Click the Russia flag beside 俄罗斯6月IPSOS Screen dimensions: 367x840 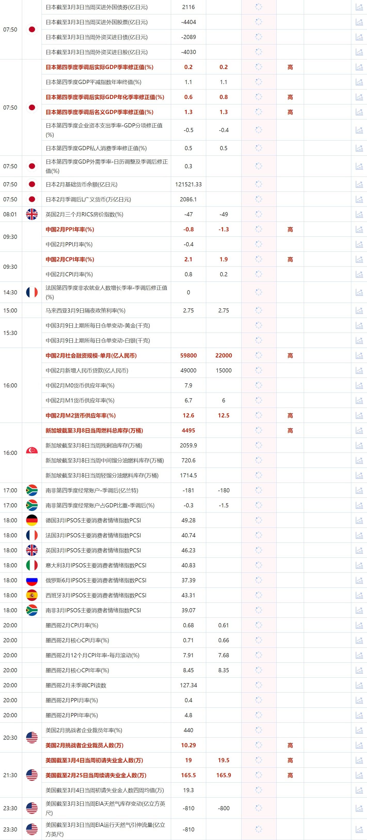click(x=32, y=581)
